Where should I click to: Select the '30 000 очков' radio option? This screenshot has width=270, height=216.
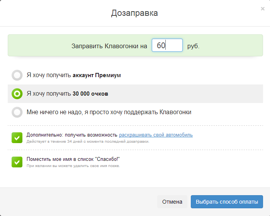point(17,94)
